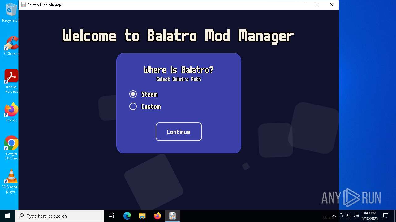
Task: Click the taskbar search box
Action: [x=59, y=216]
